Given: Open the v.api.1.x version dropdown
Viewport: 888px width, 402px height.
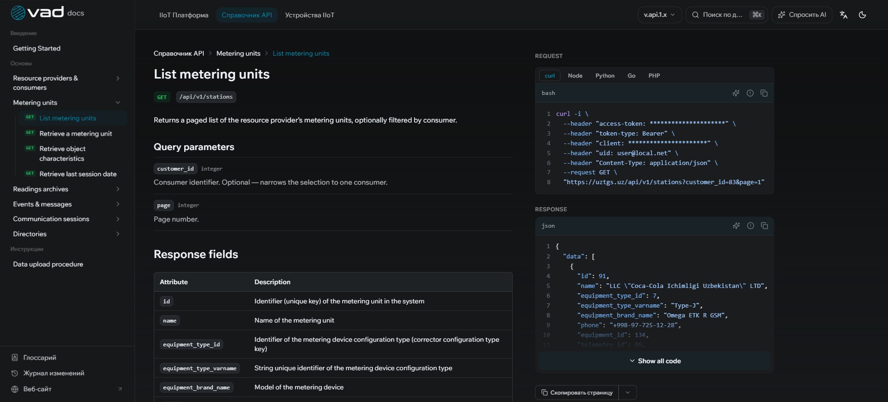Looking at the screenshot, I should point(659,15).
